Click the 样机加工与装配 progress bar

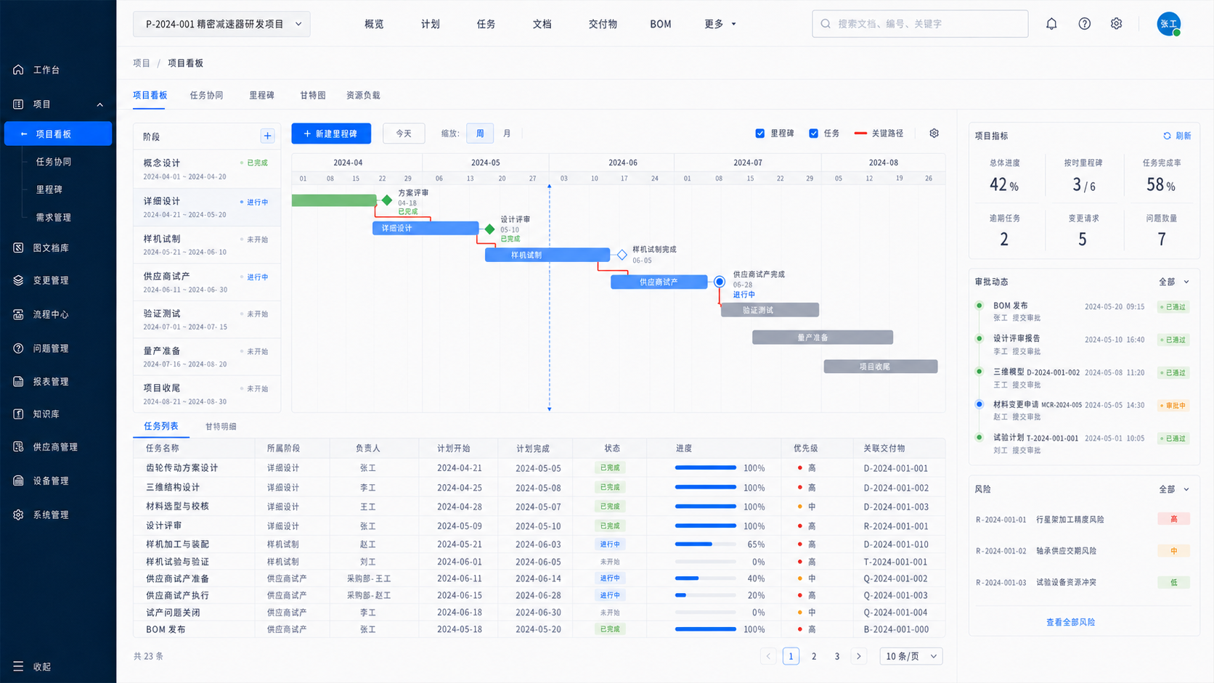tap(705, 544)
